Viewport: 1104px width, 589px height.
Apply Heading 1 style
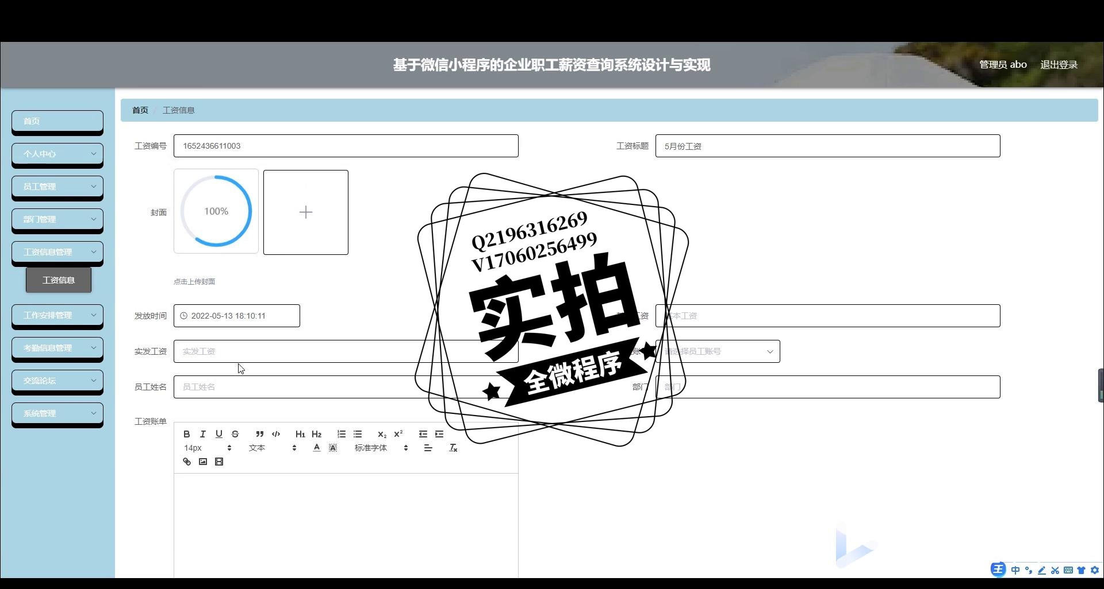[x=300, y=434]
